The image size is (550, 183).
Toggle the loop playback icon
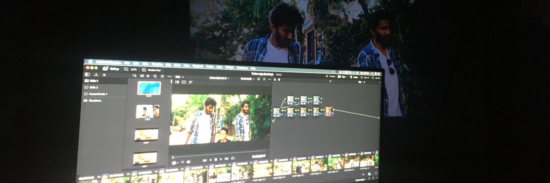233,158
